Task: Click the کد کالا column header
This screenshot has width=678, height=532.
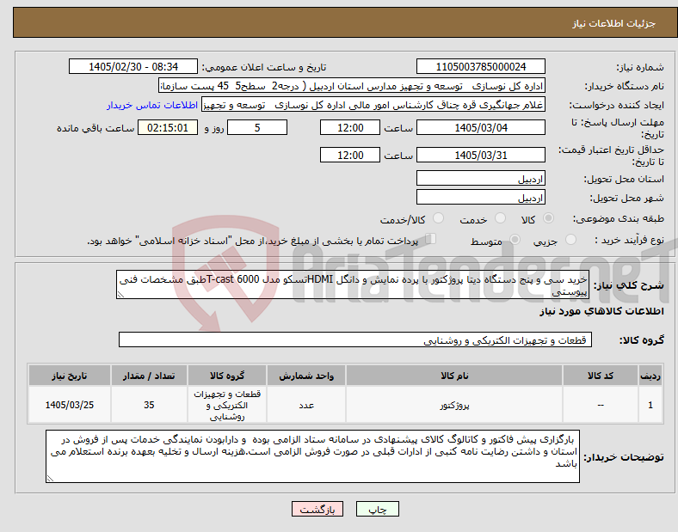Action: (x=601, y=376)
